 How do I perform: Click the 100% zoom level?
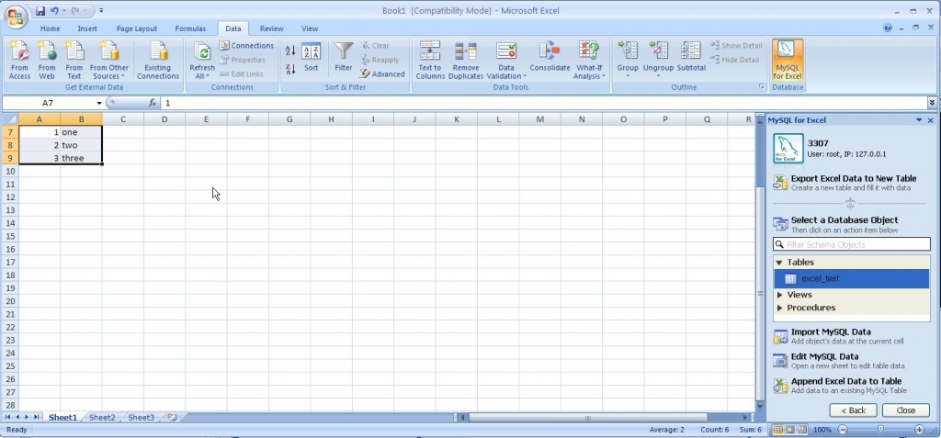(822, 430)
